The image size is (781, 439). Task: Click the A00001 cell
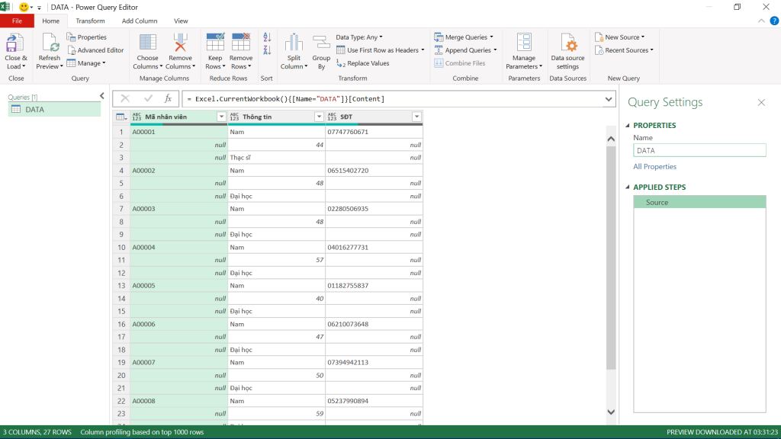point(178,132)
